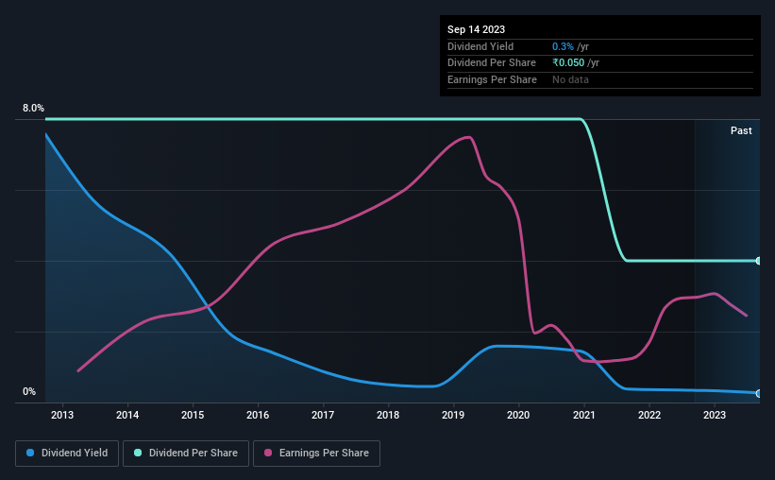The image size is (775, 480).
Task: Select the Dividend Per Share endpoint marker
Action: (758, 261)
